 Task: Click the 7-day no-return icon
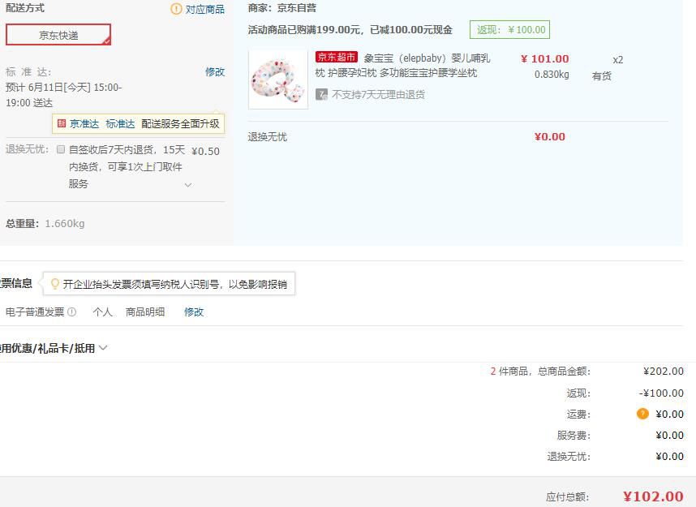point(321,95)
